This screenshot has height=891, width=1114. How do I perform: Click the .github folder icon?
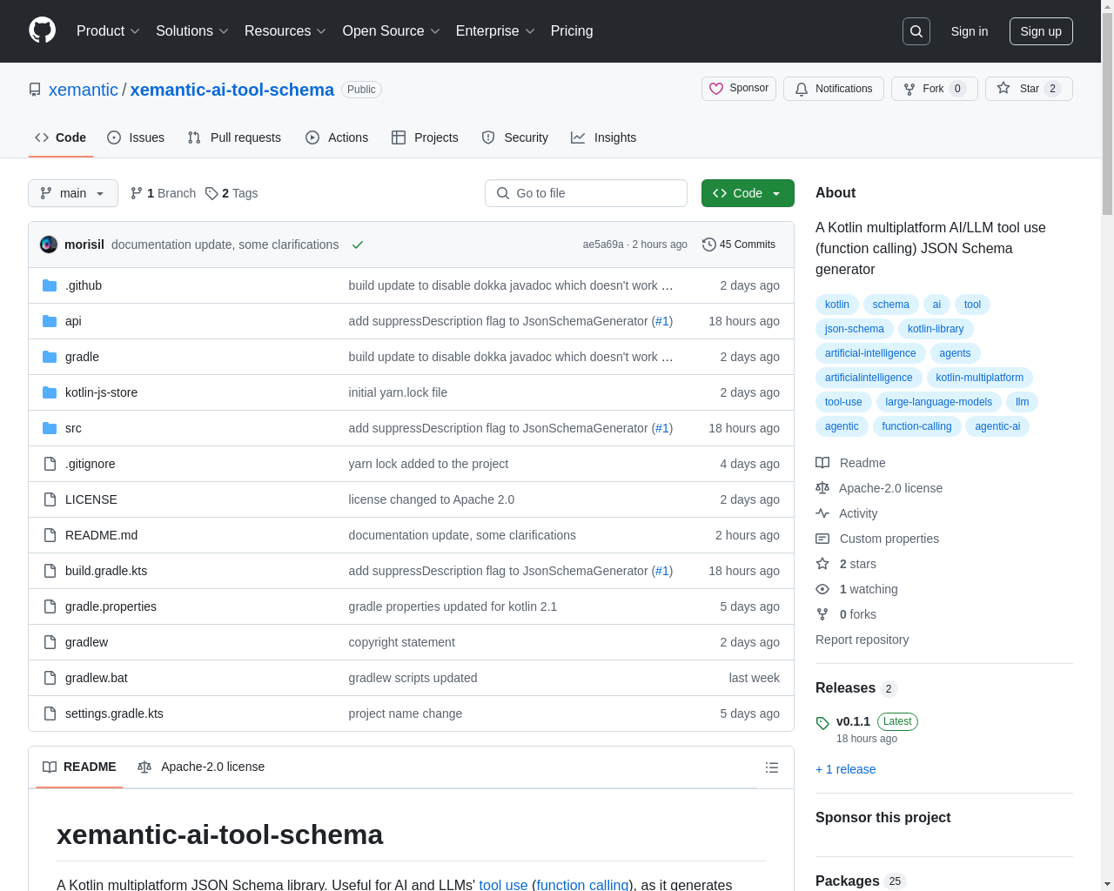coord(50,285)
